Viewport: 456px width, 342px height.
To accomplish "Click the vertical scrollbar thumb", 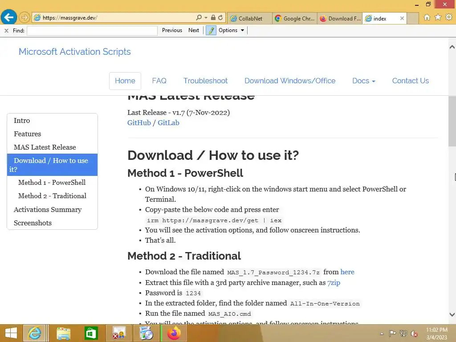I will click(452, 121).
